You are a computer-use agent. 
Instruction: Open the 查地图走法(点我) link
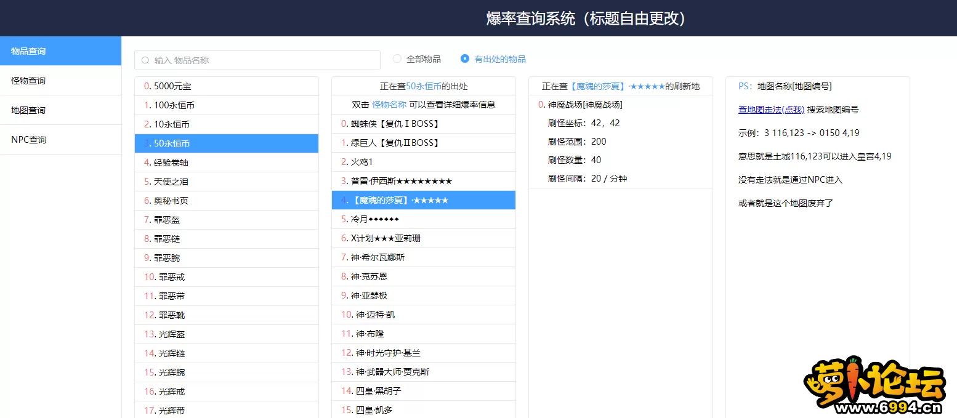pos(771,110)
